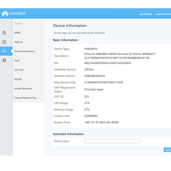Screen dimensions: 171x171
Task: Open the Service Provisioning menu item
Action: point(25,51)
